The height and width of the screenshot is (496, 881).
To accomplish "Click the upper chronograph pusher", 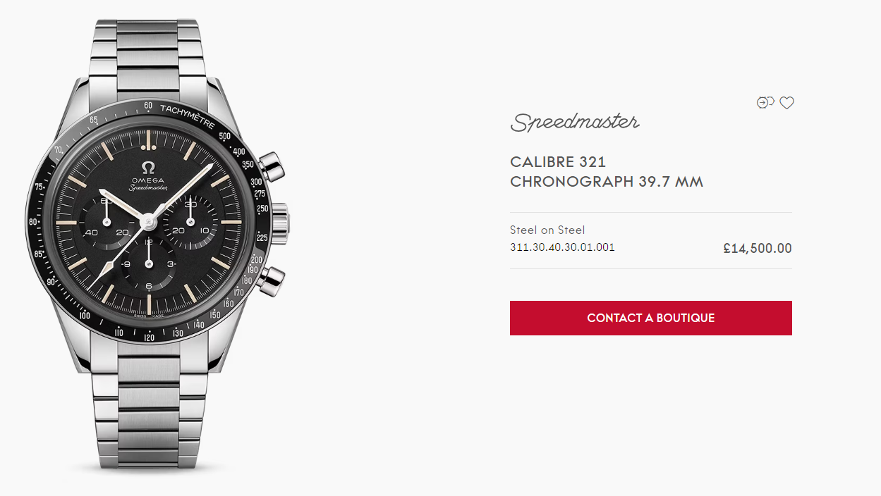I will pyautogui.click(x=270, y=167).
